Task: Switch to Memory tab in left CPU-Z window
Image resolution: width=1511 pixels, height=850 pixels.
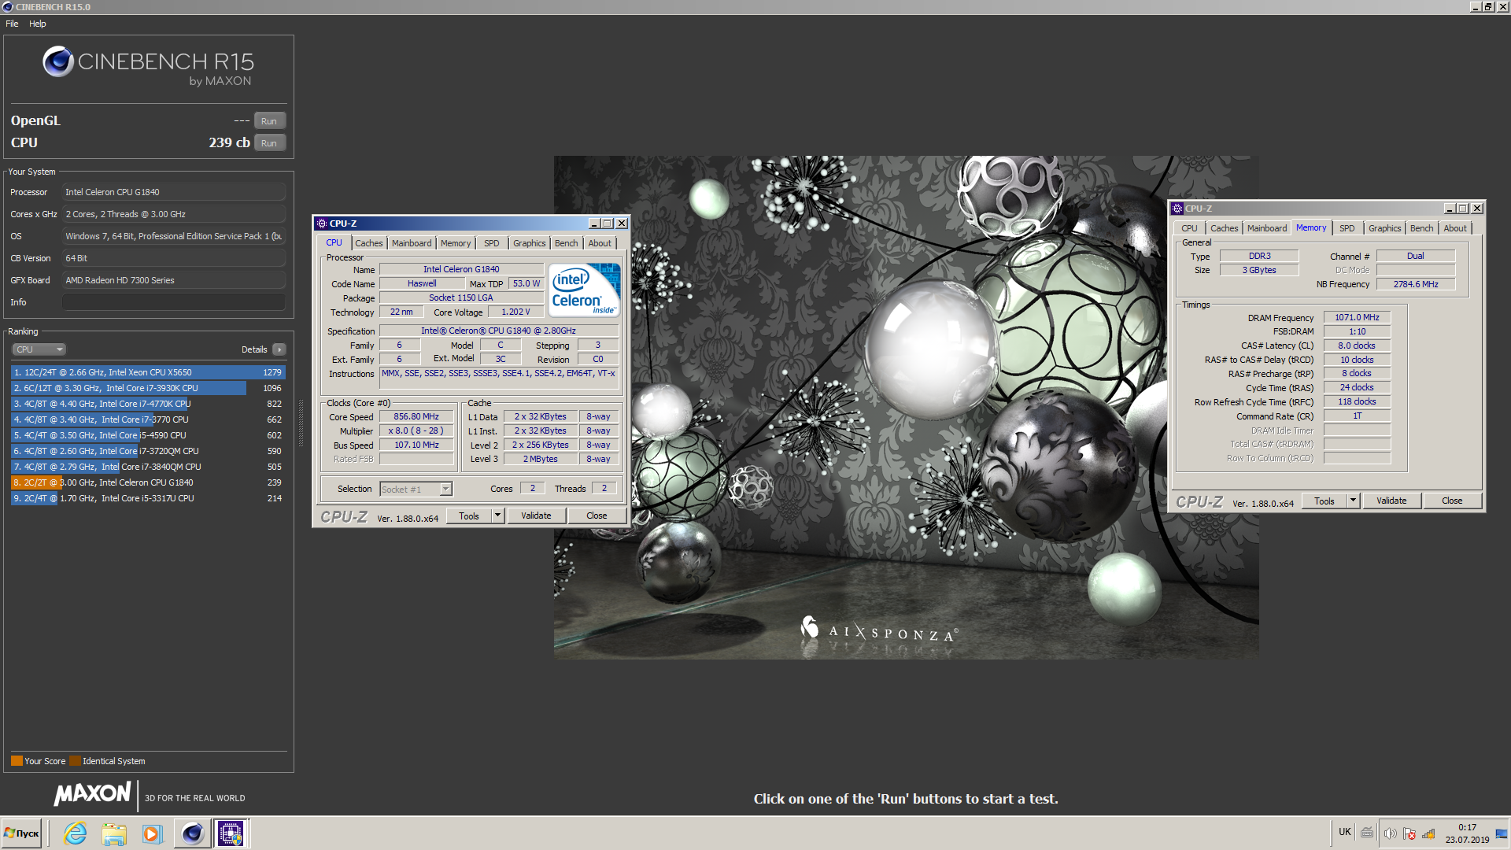Action: pos(456,243)
